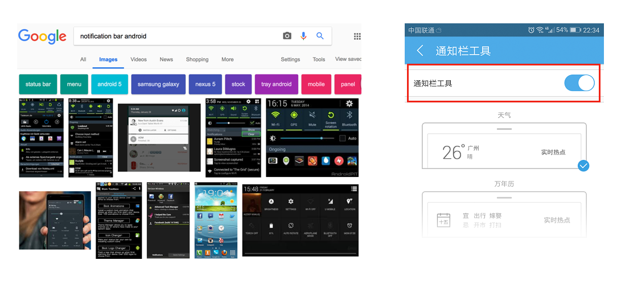The image size is (621, 305).
Task: Click the 万年历 section label
Action: (x=504, y=184)
